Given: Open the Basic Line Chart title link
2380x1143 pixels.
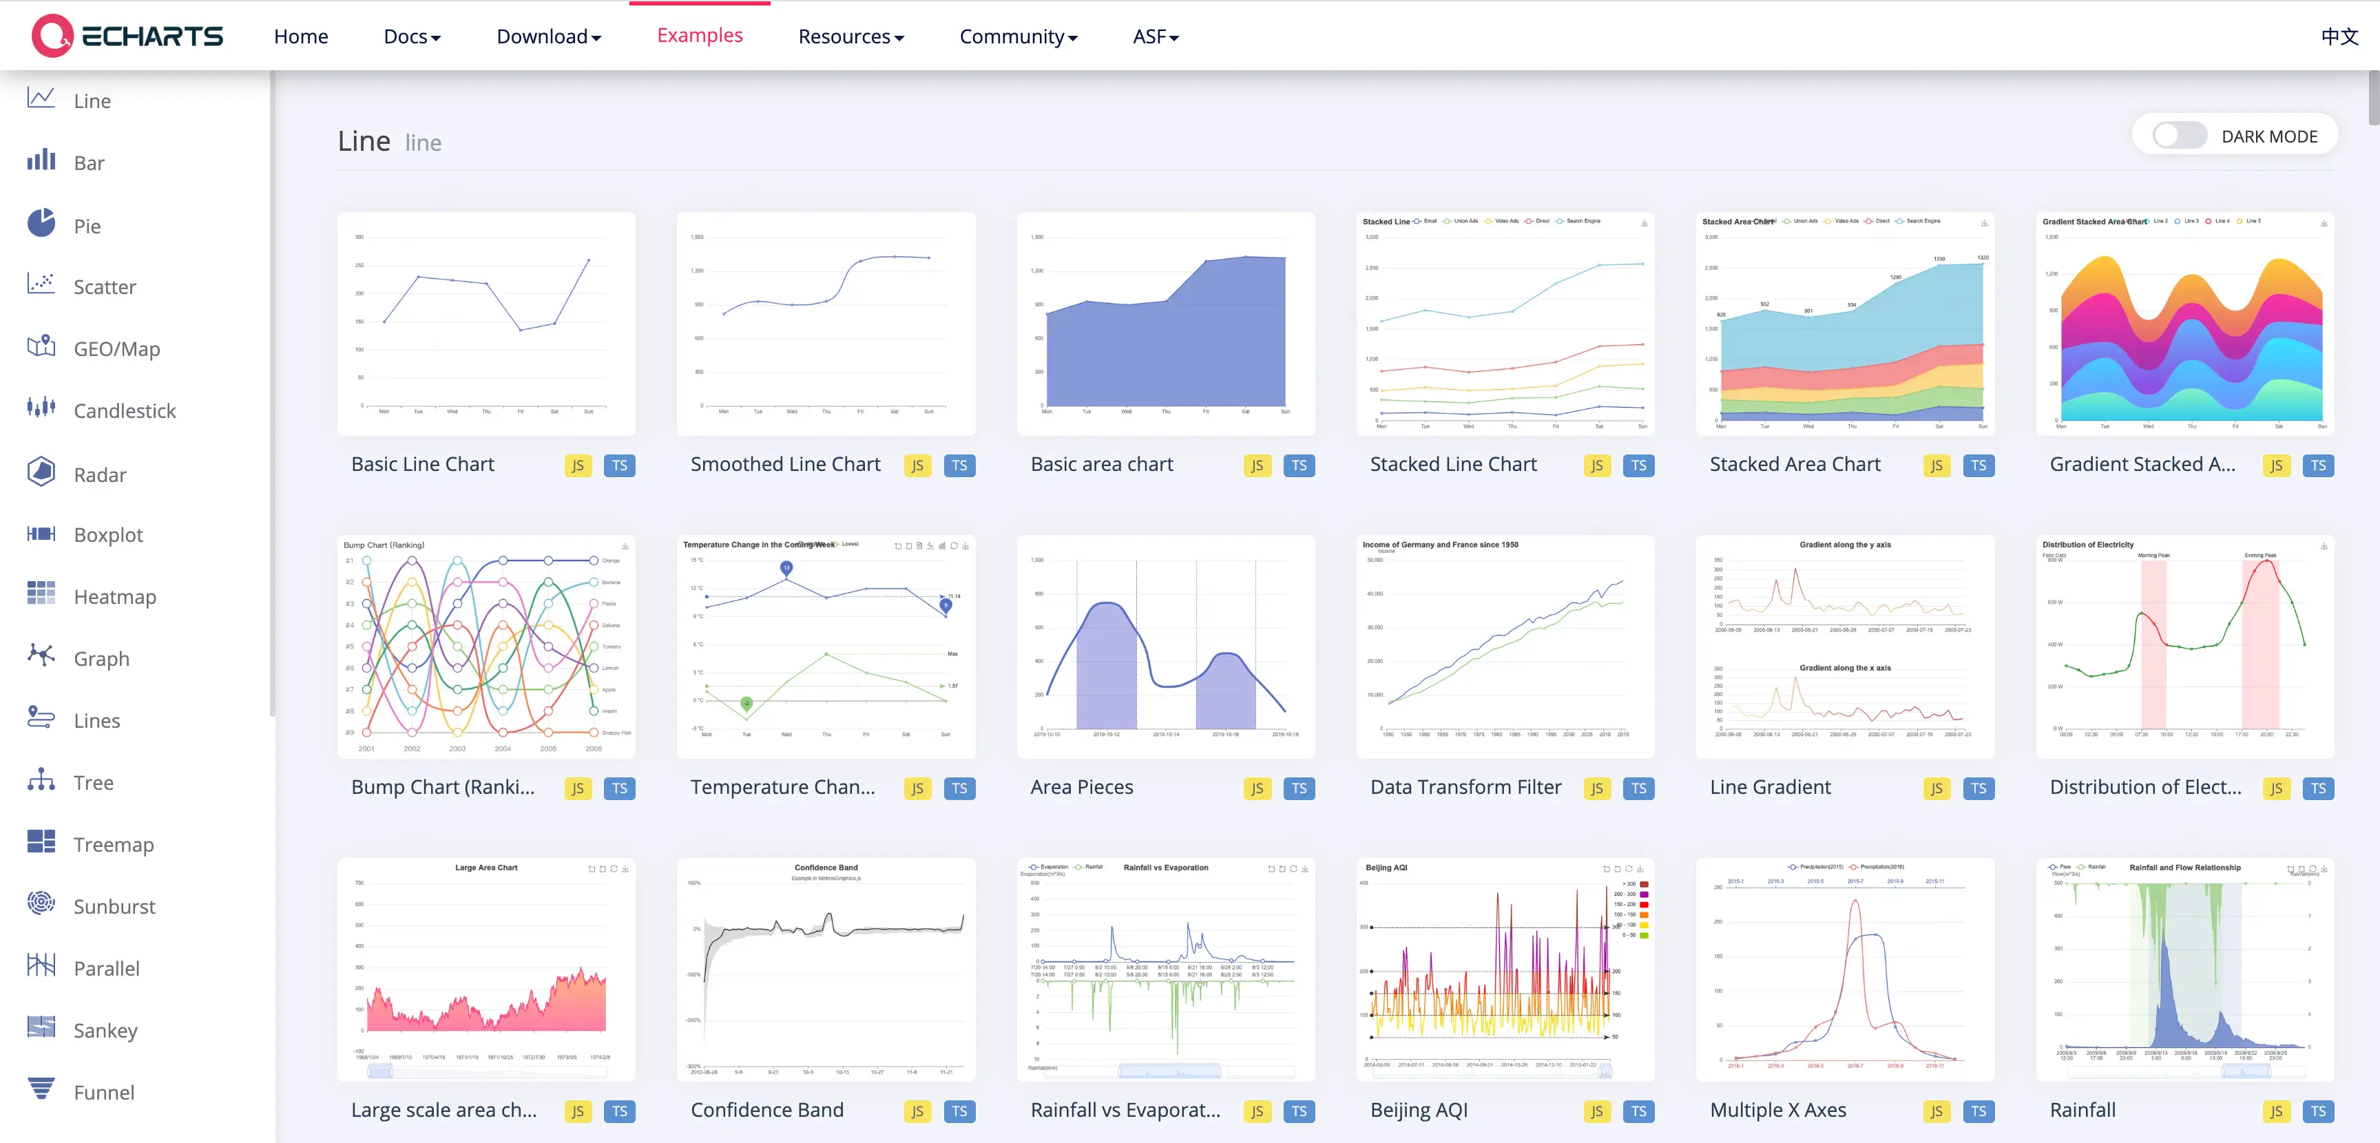Looking at the screenshot, I should point(422,465).
